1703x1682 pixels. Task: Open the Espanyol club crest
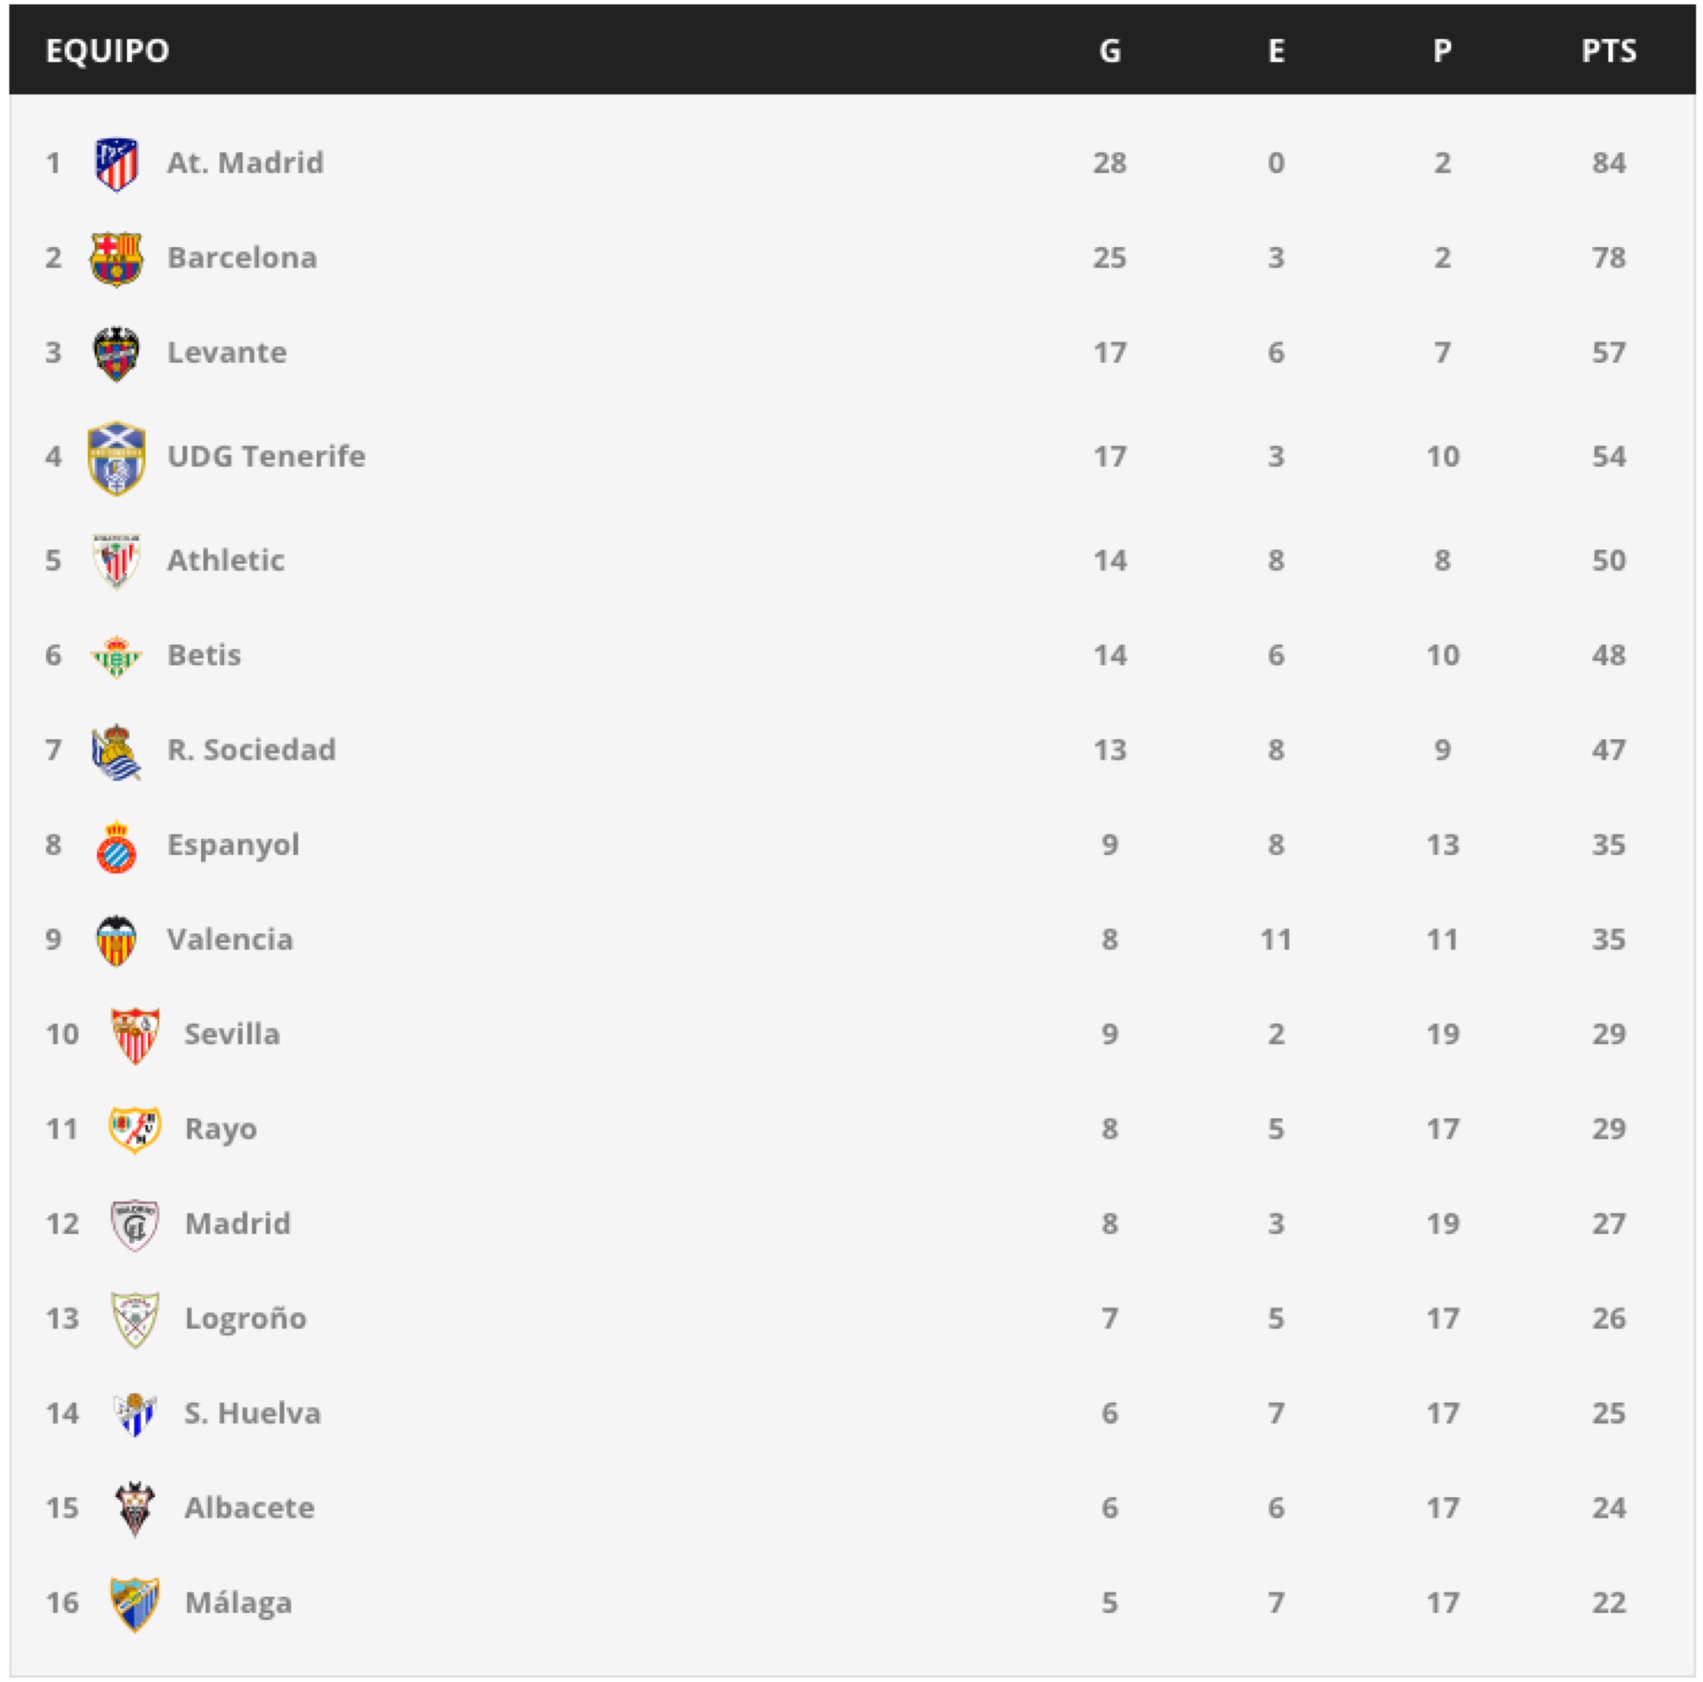tap(117, 847)
